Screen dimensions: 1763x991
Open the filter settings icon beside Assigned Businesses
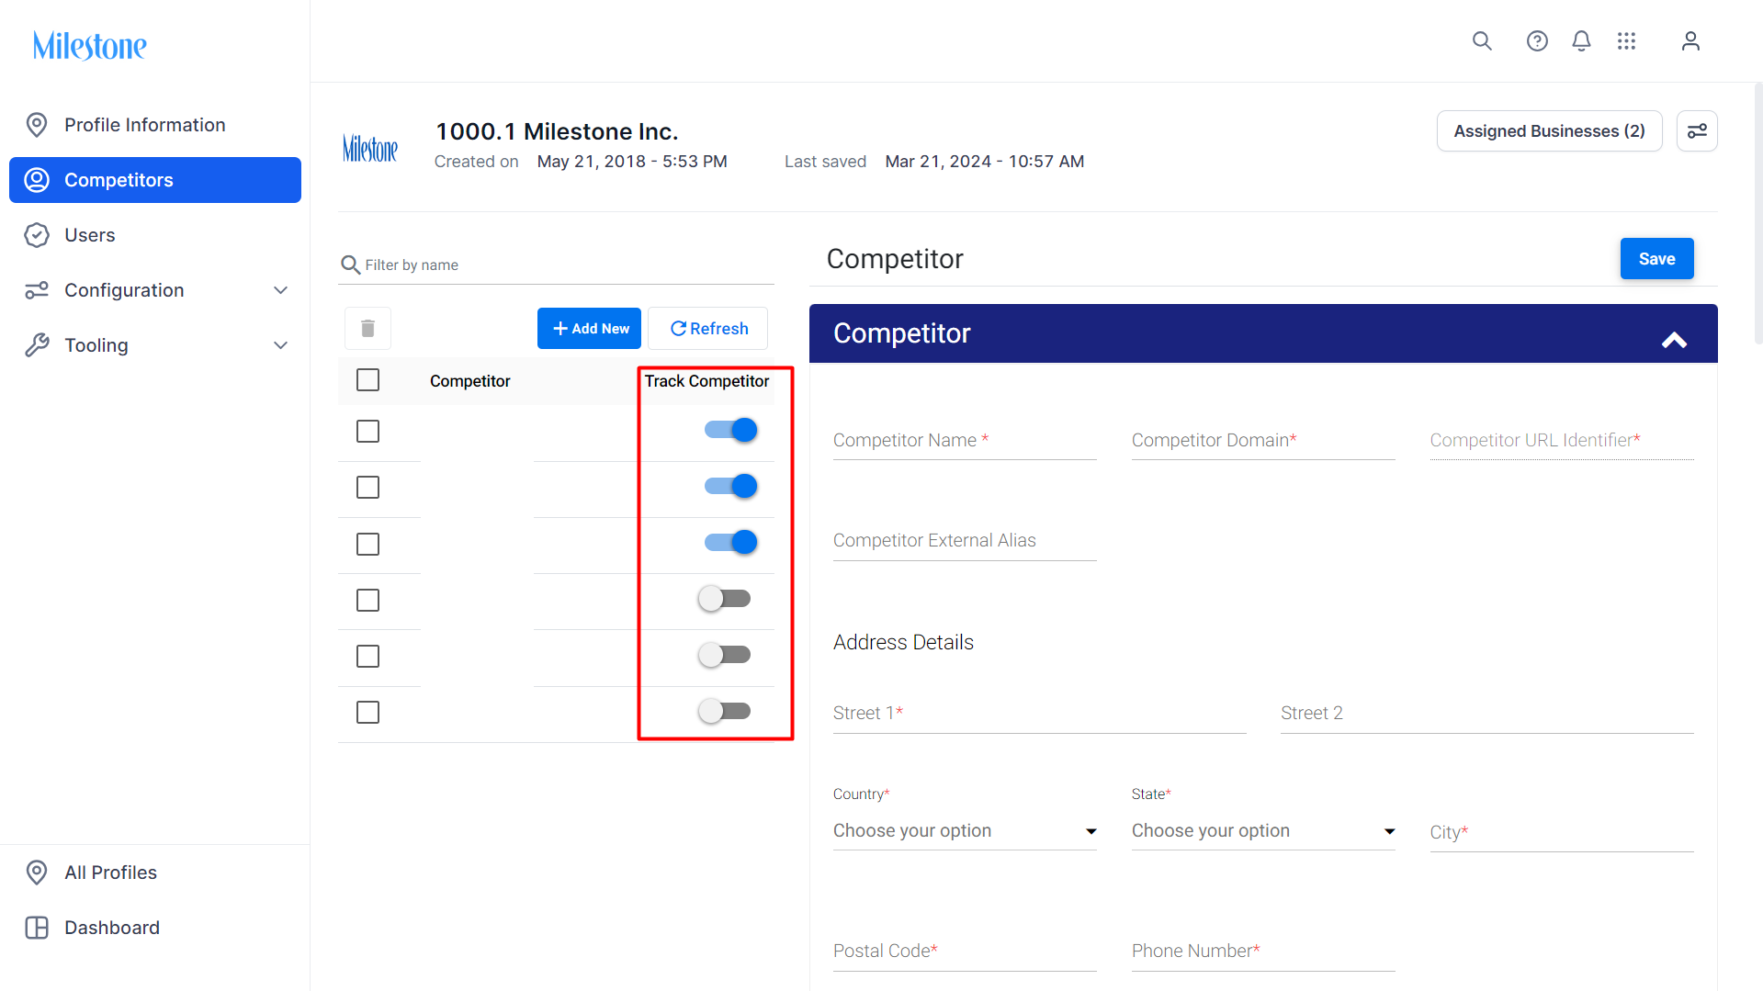pyautogui.click(x=1697, y=131)
